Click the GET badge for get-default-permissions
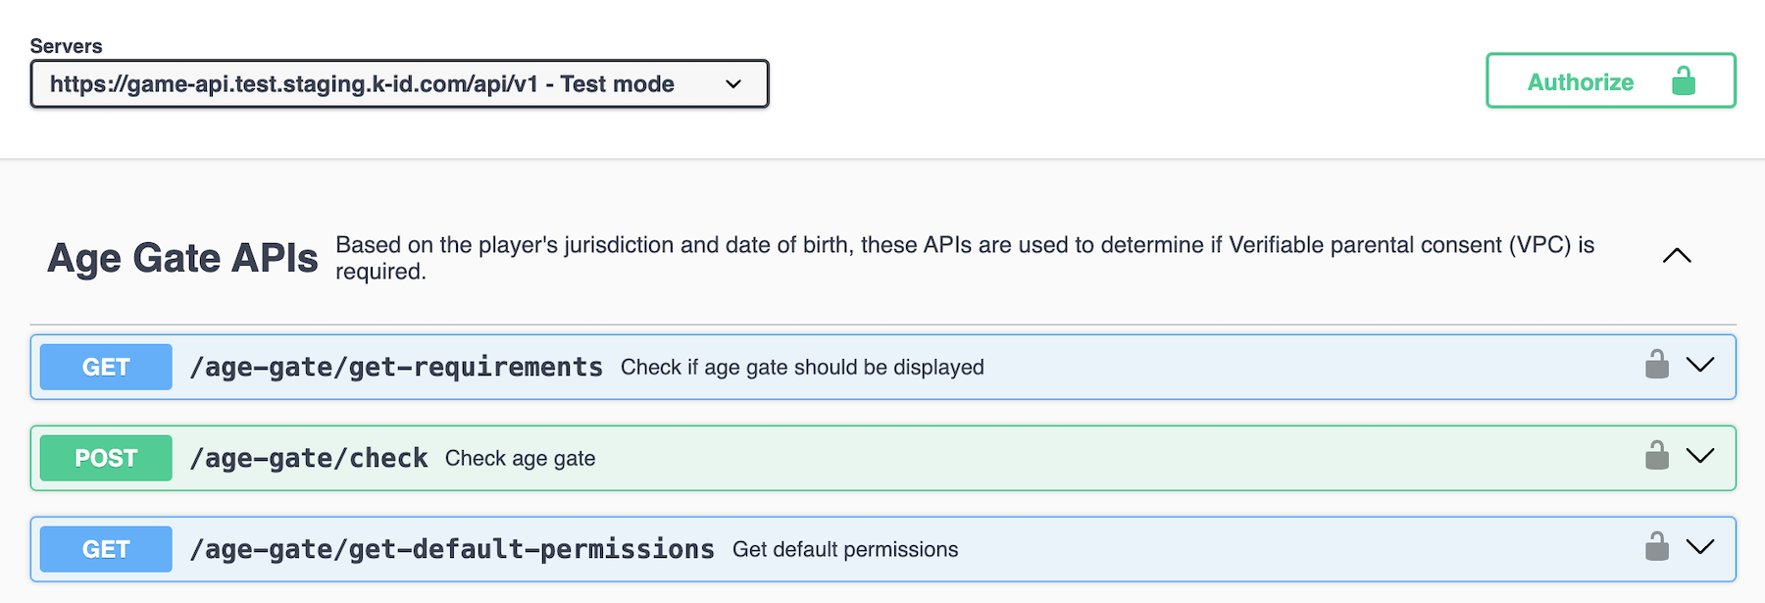1765x603 pixels. [106, 549]
